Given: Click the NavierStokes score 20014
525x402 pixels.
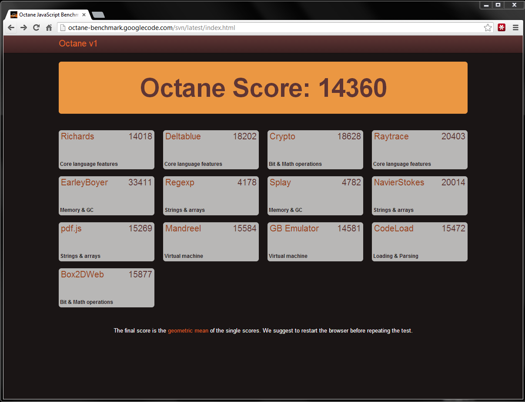Looking at the screenshot, I should pyautogui.click(x=453, y=182).
